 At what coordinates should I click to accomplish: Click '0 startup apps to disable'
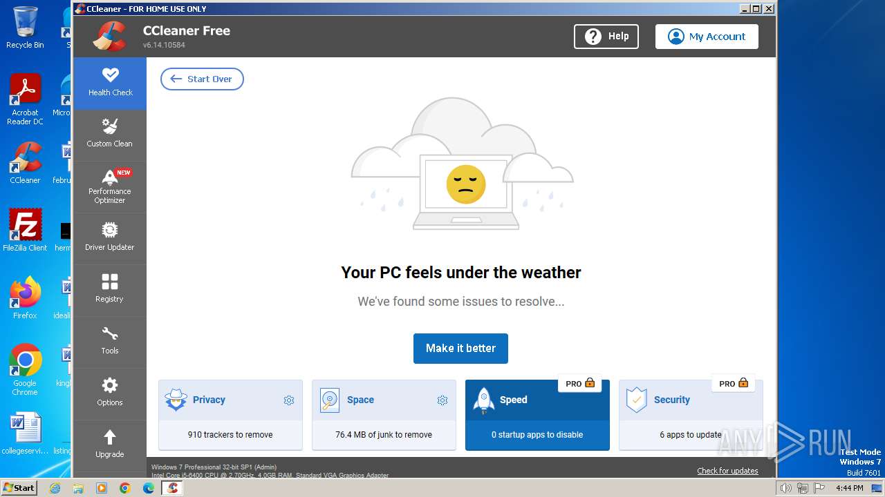pos(537,435)
